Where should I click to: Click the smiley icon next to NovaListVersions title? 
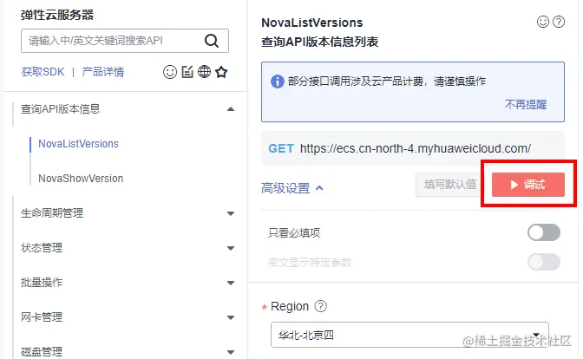pos(543,23)
